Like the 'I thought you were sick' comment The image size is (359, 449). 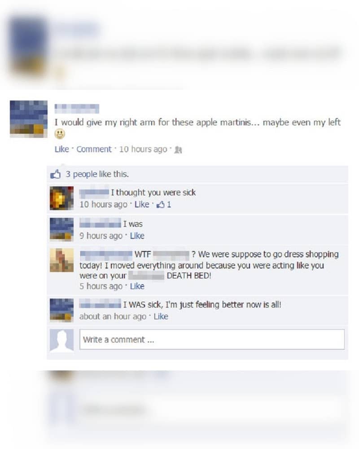pyautogui.click(x=142, y=204)
